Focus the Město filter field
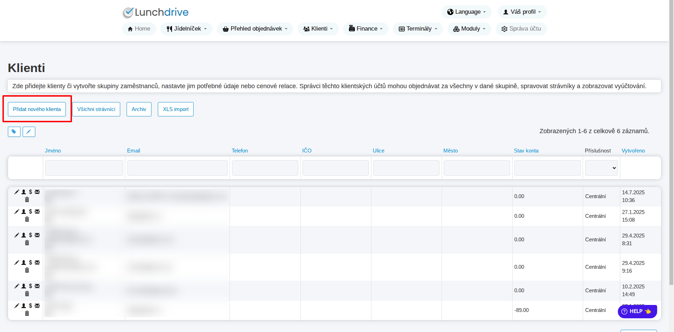This screenshot has height=332, width=674. coord(477,168)
